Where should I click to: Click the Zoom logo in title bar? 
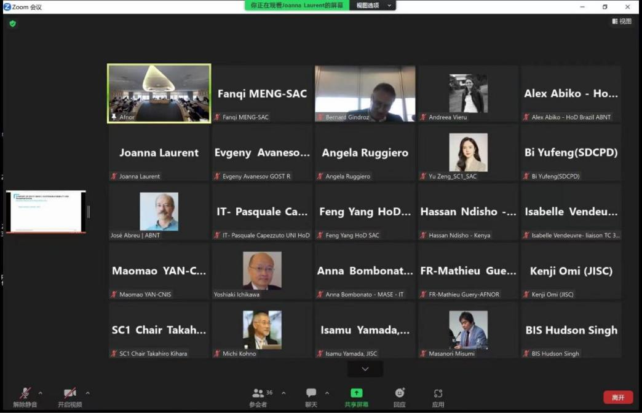pyautogui.click(x=7, y=7)
